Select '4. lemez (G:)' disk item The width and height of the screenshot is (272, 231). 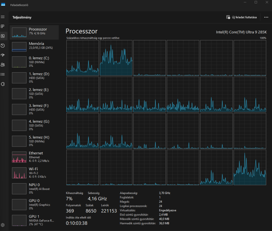coord(34,125)
